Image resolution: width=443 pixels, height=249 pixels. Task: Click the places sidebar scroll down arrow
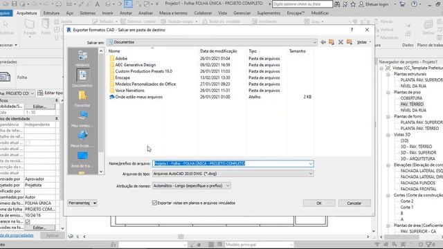(101, 172)
